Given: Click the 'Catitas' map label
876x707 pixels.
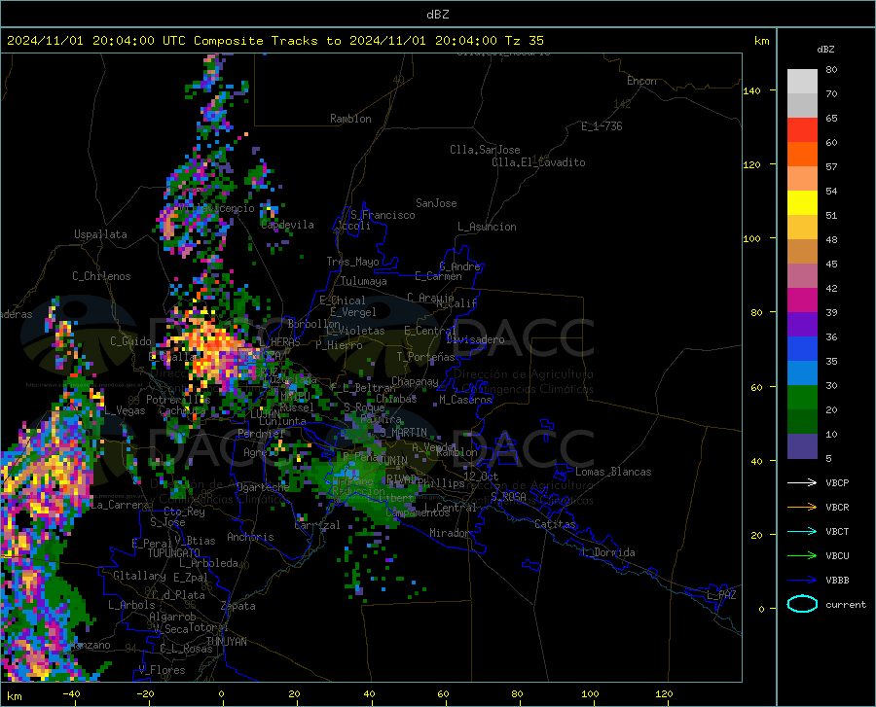Looking at the screenshot, I should pyautogui.click(x=556, y=524).
